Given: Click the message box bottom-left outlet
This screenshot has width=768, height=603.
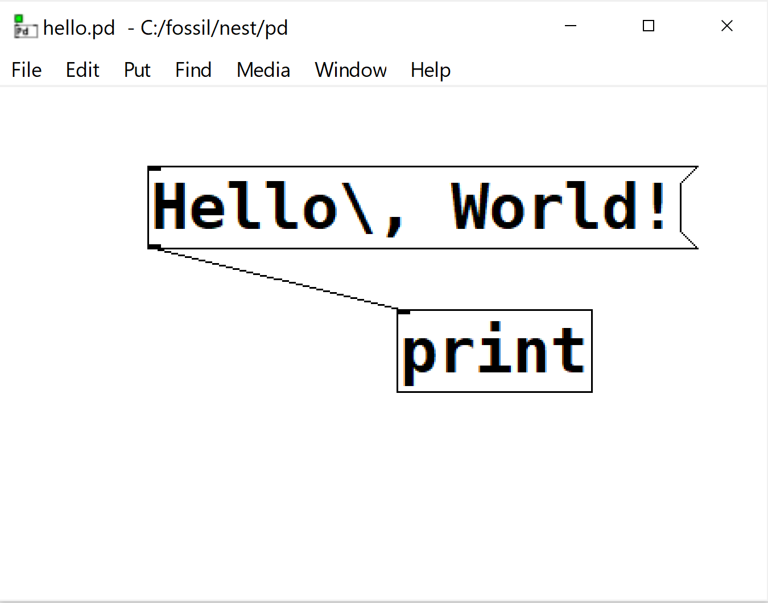Looking at the screenshot, I should point(154,247).
